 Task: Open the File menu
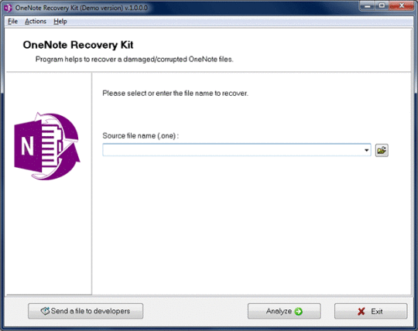click(x=12, y=22)
